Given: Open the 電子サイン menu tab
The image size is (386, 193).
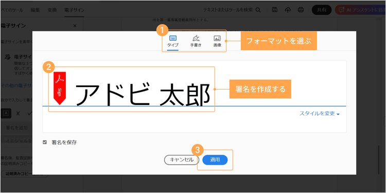Looking at the screenshot, I should pyautogui.click(x=74, y=10).
